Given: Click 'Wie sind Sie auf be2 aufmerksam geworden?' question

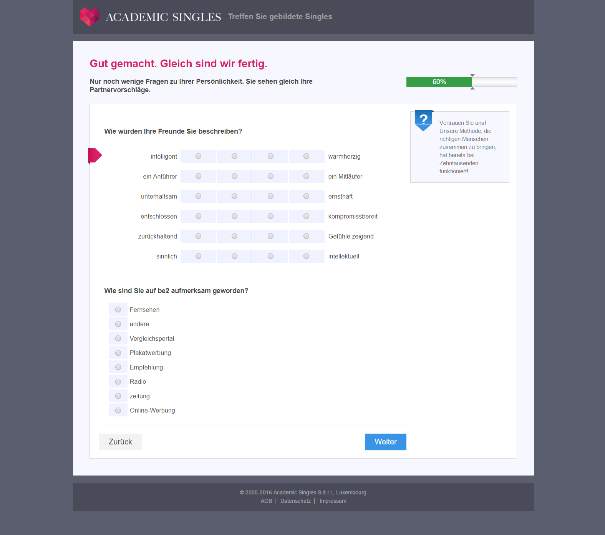Looking at the screenshot, I should click(x=176, y=291).
